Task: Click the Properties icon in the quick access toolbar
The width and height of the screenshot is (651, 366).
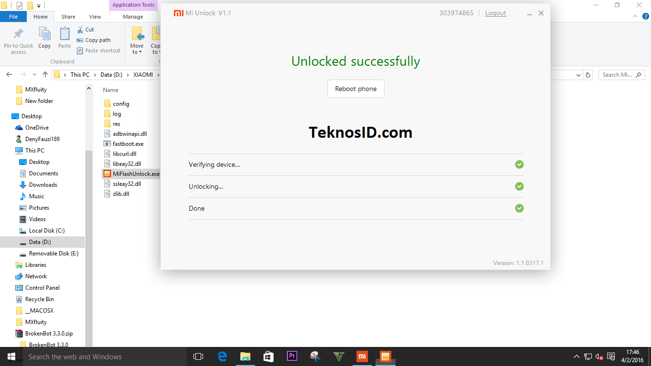Action: 20,6
